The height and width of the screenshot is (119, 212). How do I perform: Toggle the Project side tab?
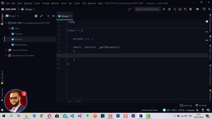pyautogui.click(x=2, y=19)
